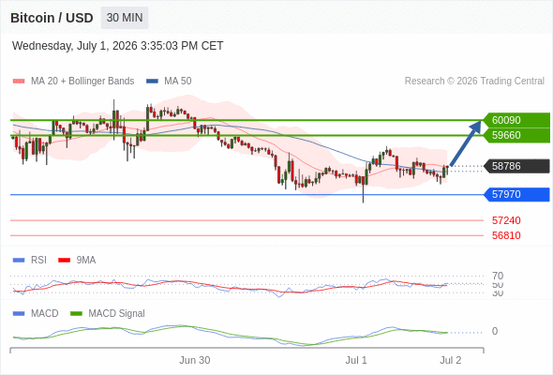Click the 57240 red support value
This screenshot has width=553, height=375.
click(506, 221)
